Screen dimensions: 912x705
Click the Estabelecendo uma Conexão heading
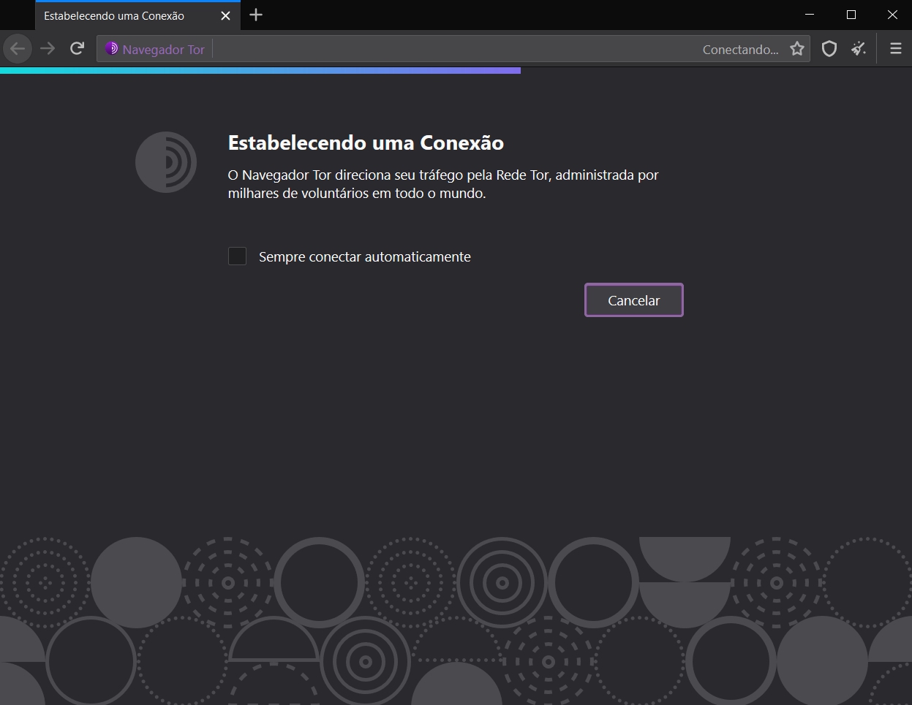[x=366, y=142]
